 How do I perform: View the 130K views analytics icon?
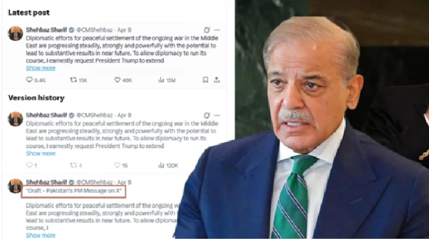[x=161, y=165]
